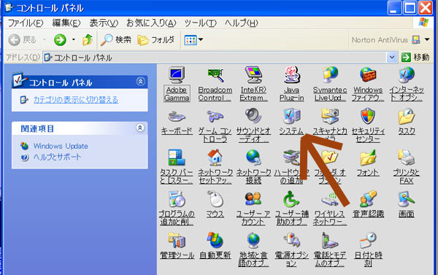Click 'カテゴリの表示に切り替える' link

point(76,100)
